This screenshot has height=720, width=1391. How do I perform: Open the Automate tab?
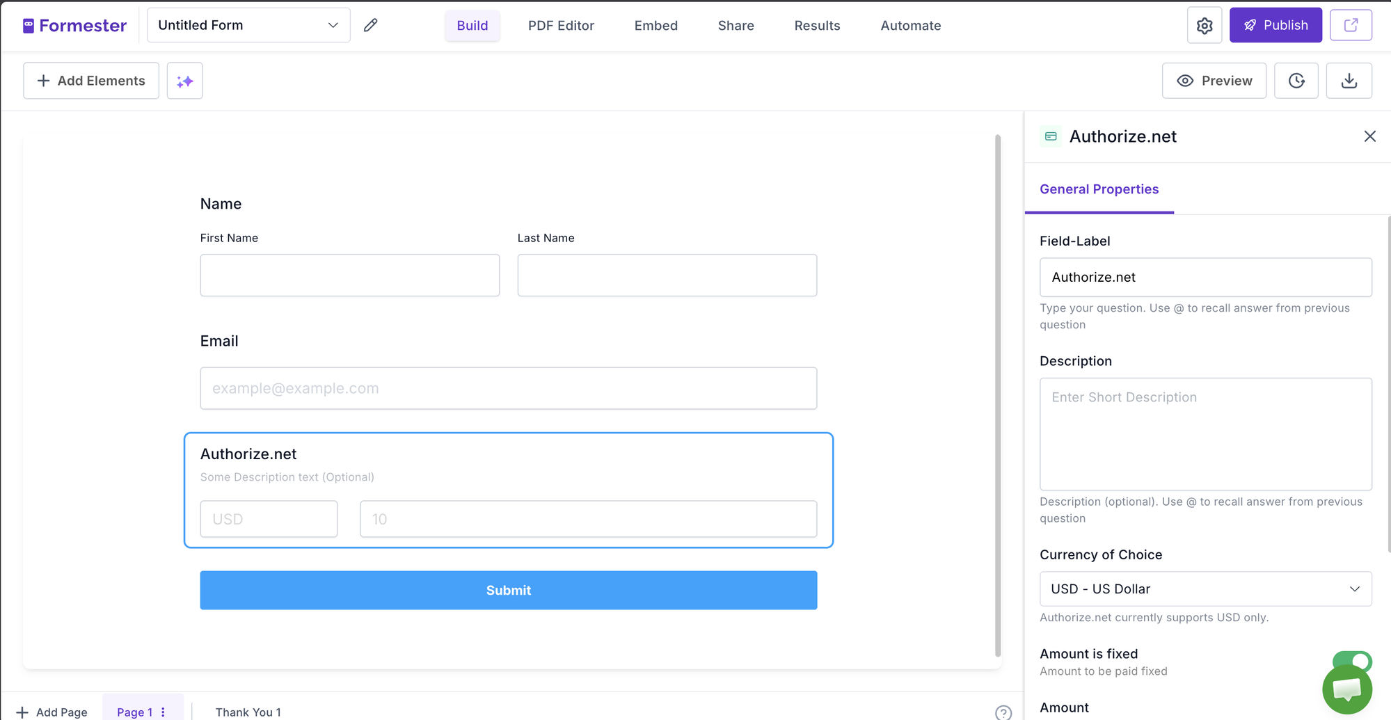pyautogui.click(x=910, y=26)
